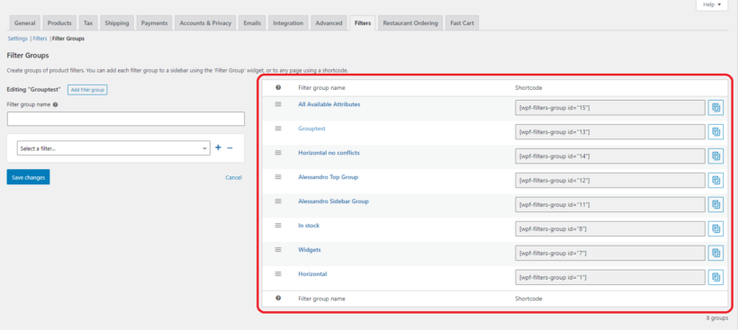Click the Filter group name input field

point(126,119)
